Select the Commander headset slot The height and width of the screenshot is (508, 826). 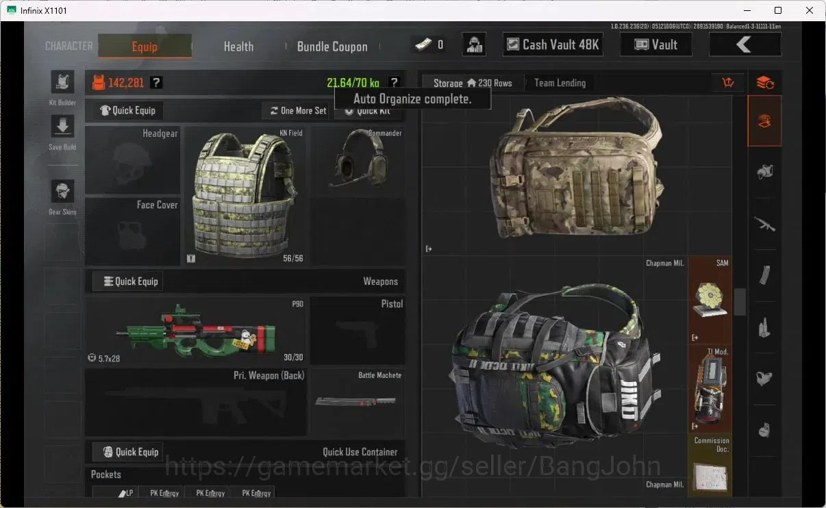358,161
